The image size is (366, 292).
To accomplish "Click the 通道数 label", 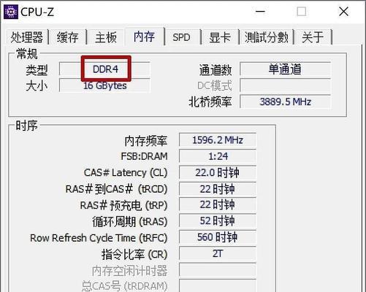I will tap(216, 70).
